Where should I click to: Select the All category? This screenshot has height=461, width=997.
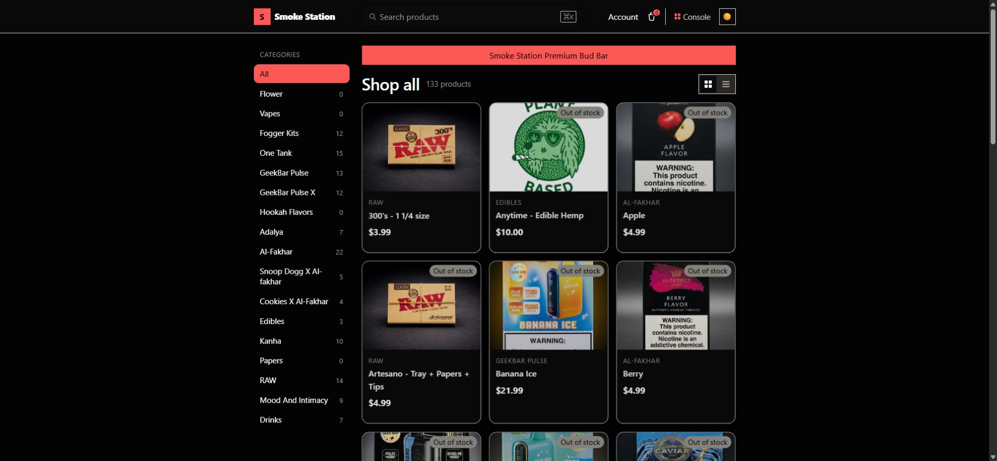point(301,74)
